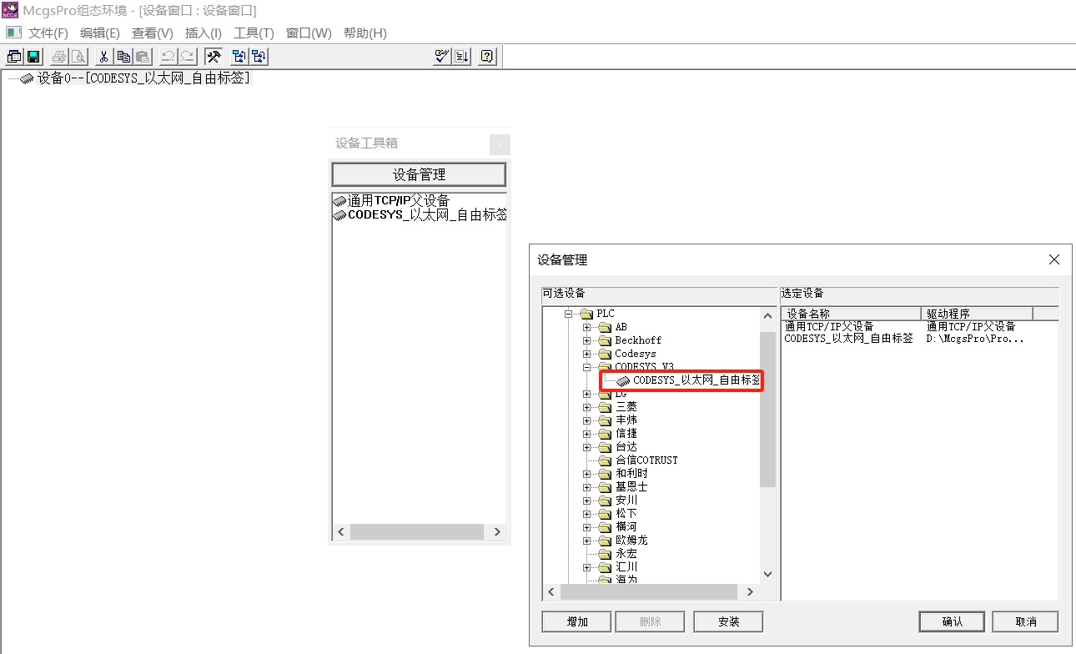The image size is (1076, 654).
Task: Open the 查看(V) menu
Action: pos(153,33)
